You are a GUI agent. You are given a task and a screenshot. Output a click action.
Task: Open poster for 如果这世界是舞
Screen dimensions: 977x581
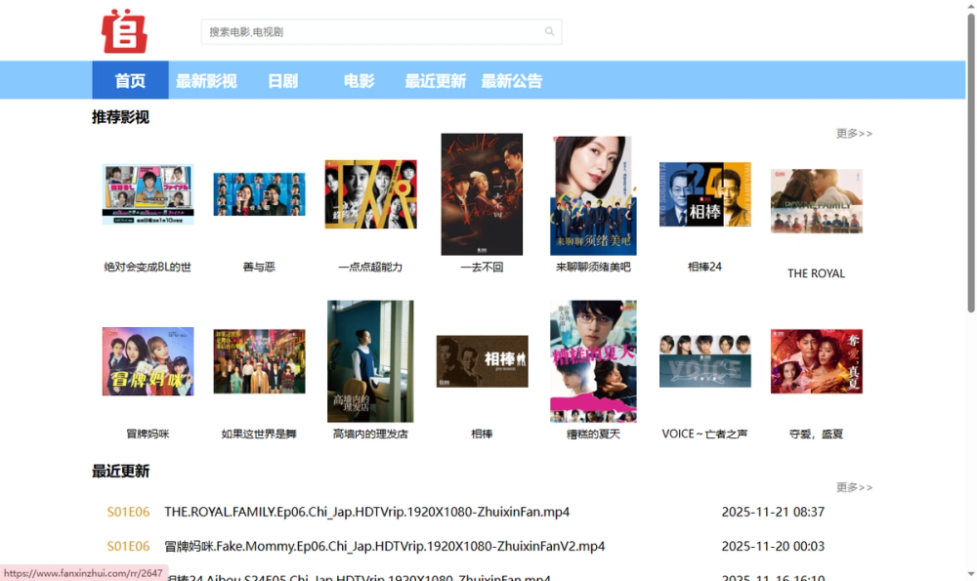pyautogui.click(x=259, y=361)
